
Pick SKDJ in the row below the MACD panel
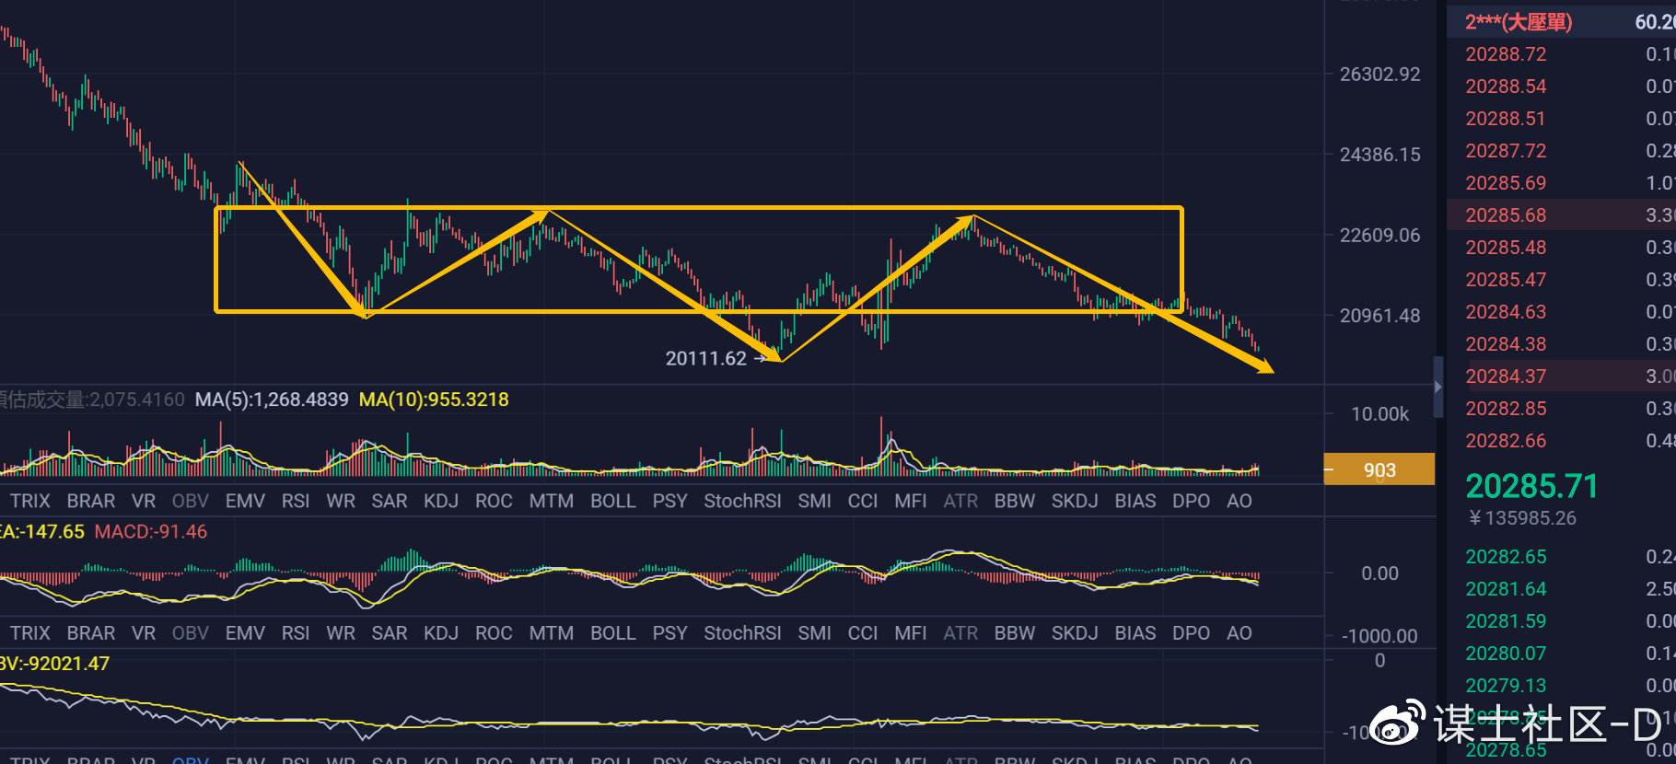pyautogui.click(x=1075, y=633)
